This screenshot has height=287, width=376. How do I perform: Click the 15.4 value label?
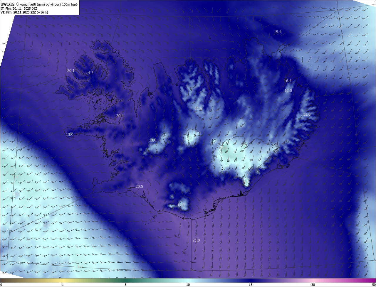pos(278,32)
